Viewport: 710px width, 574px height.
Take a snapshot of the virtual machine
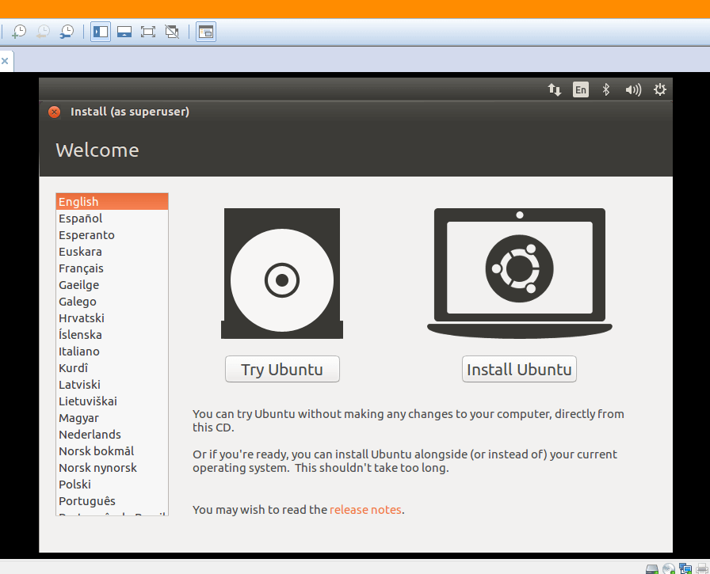tap(19, 32)
